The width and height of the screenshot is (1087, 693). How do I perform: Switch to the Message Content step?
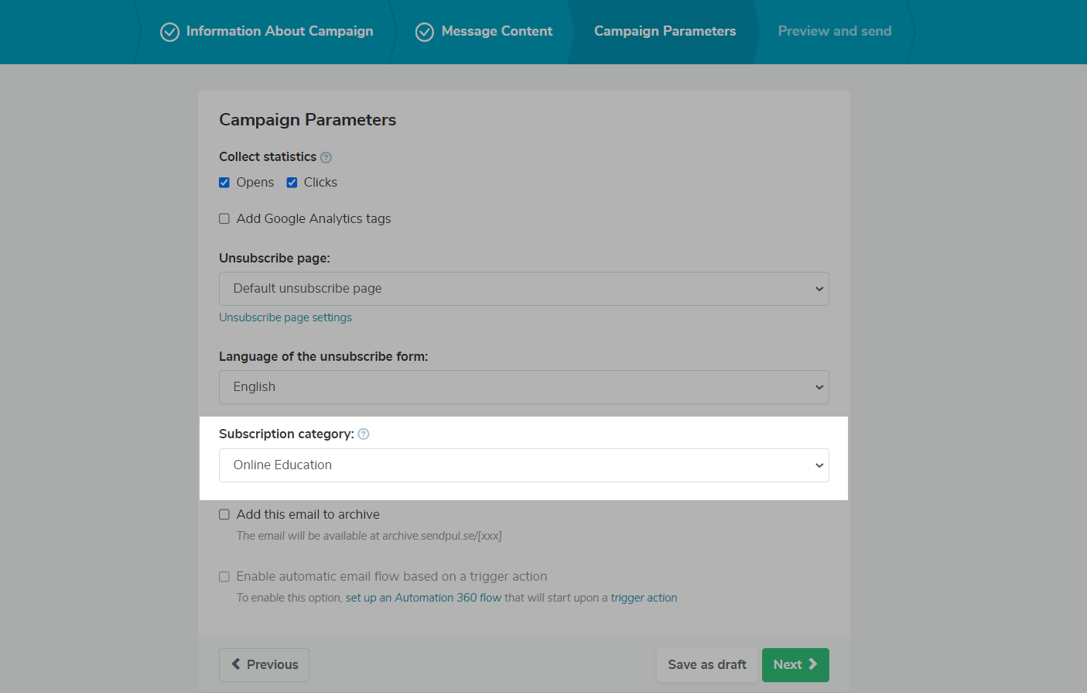coord(497,31)
